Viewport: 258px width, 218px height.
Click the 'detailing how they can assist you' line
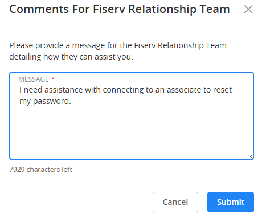pos(71,57)
